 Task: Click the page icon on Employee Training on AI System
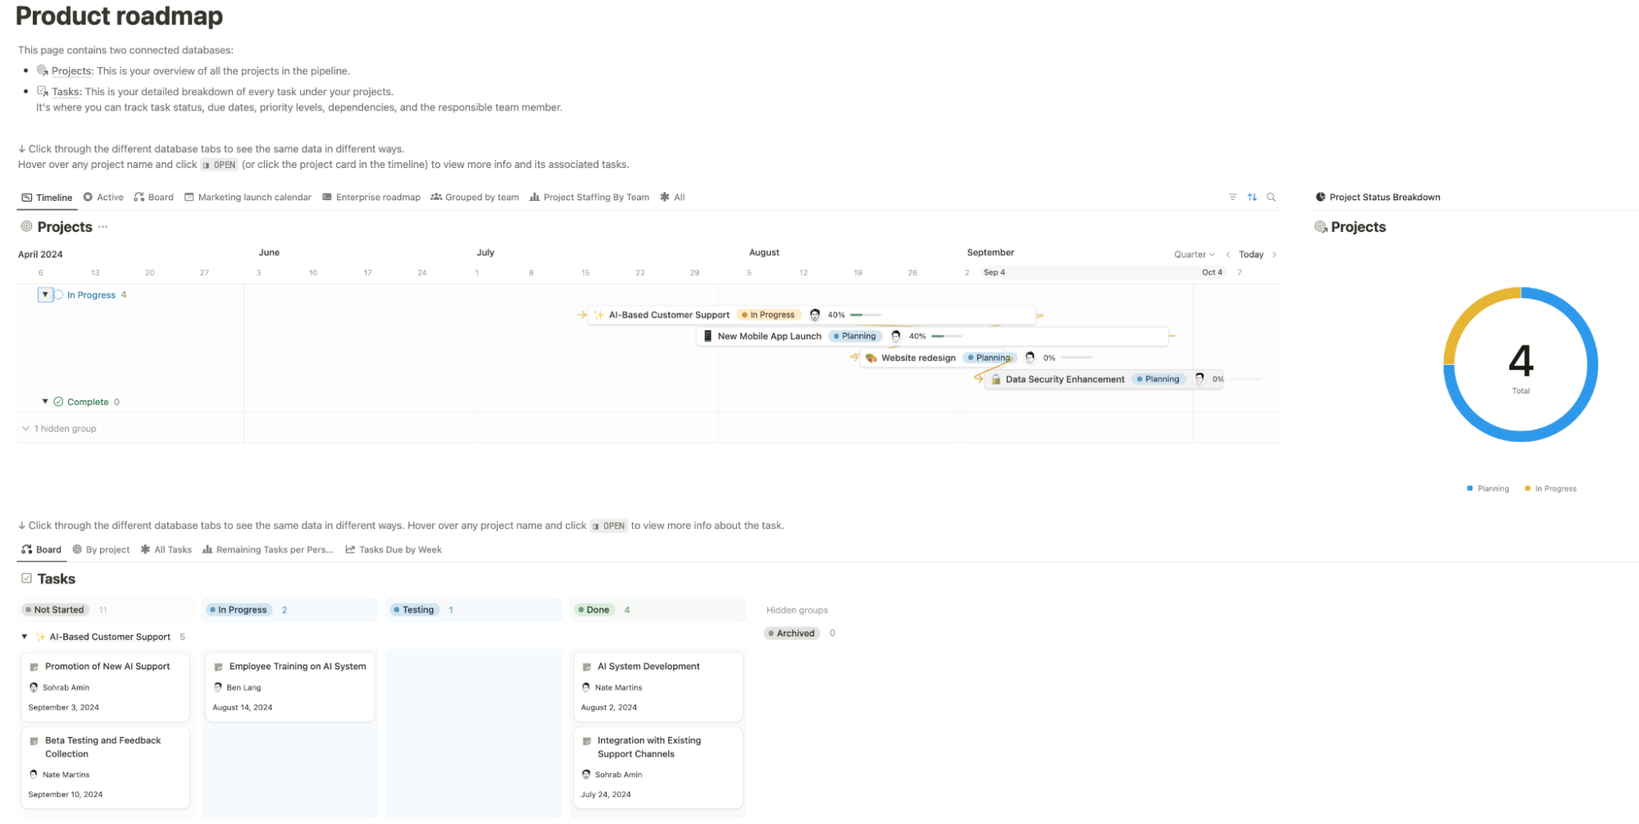(x=219, y=667)
